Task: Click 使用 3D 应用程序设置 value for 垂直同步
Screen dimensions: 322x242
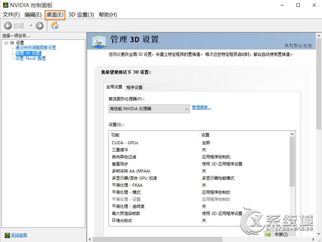Action: point(222,164)
